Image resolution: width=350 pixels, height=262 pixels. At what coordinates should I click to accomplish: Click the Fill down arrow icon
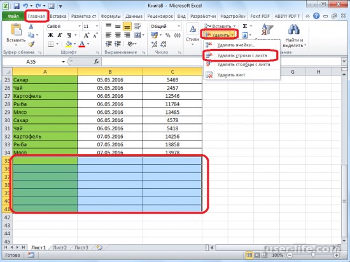245,35
